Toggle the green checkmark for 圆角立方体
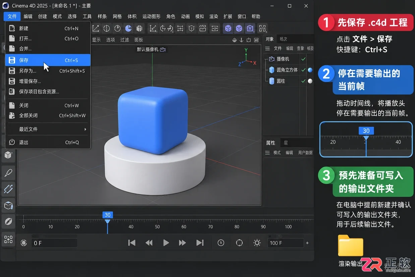 pyautogui.click(x=303, y=70)
